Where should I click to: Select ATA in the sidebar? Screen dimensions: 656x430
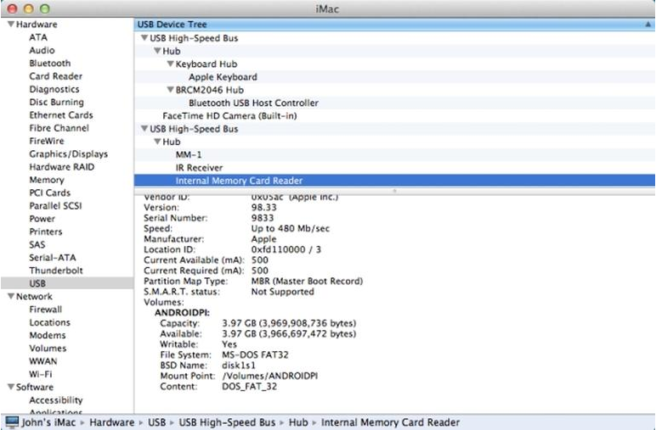tap(38, 37)
